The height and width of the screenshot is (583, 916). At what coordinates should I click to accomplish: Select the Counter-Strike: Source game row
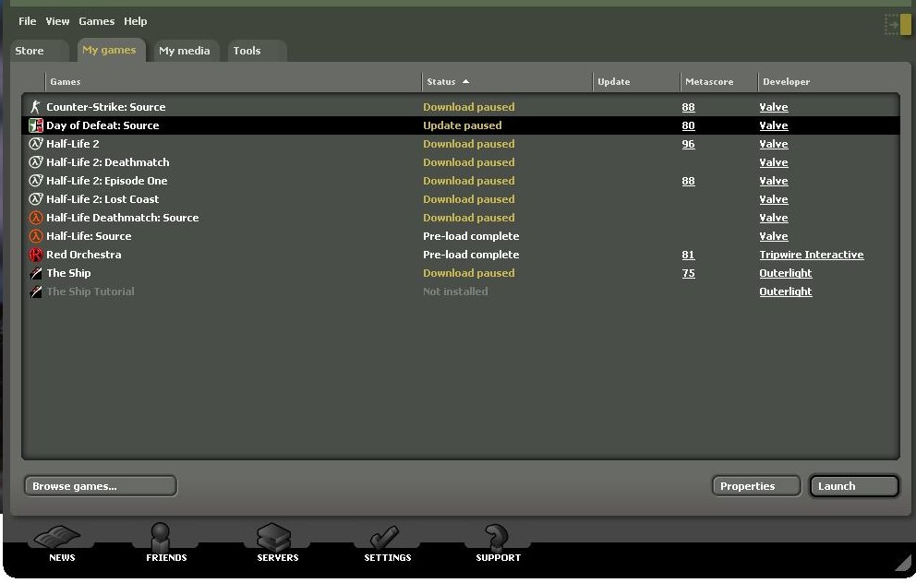[461, 107]
